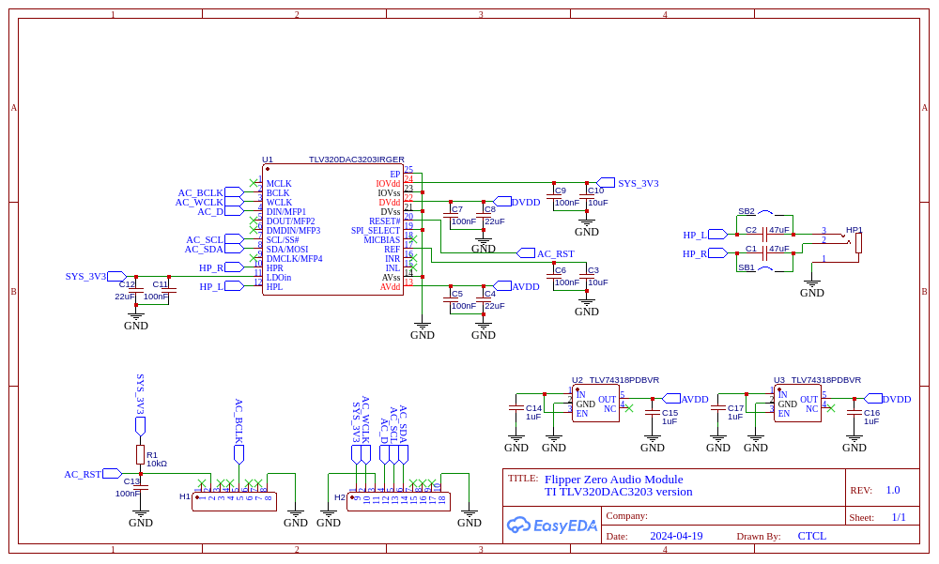
Task: Click the sheet number '1/1'
Action: (899, 517)
